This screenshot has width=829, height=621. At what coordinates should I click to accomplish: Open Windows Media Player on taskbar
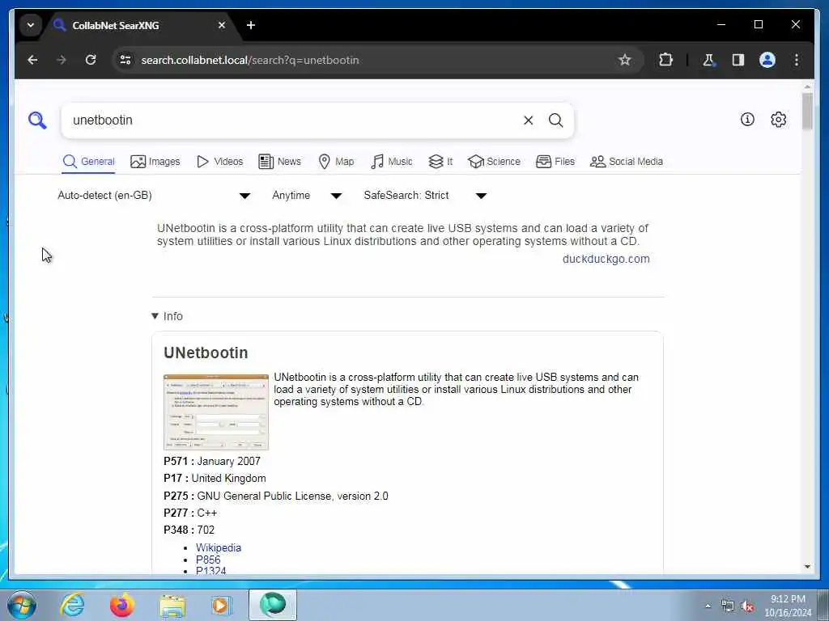[x=221, y=605]
